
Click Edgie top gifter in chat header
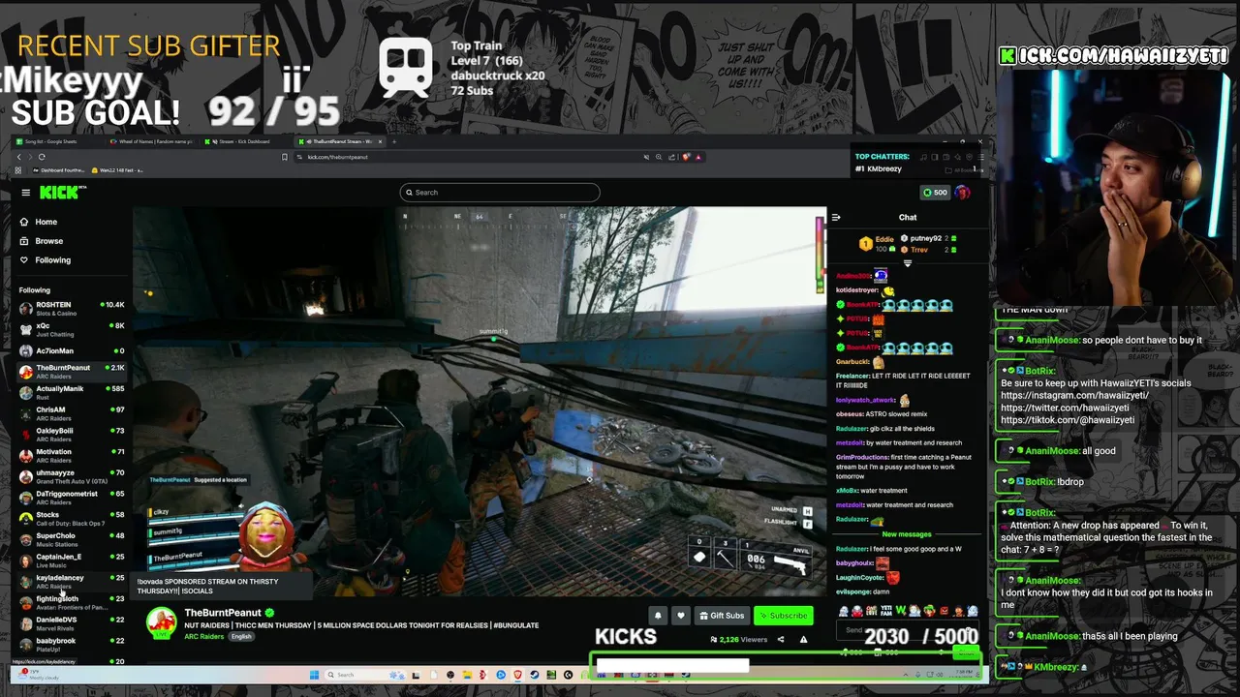click(x=877, y=244)
